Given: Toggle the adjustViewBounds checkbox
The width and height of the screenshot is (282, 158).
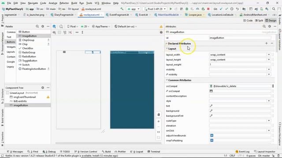Looking at the screenshot, I should pos(211,136).
